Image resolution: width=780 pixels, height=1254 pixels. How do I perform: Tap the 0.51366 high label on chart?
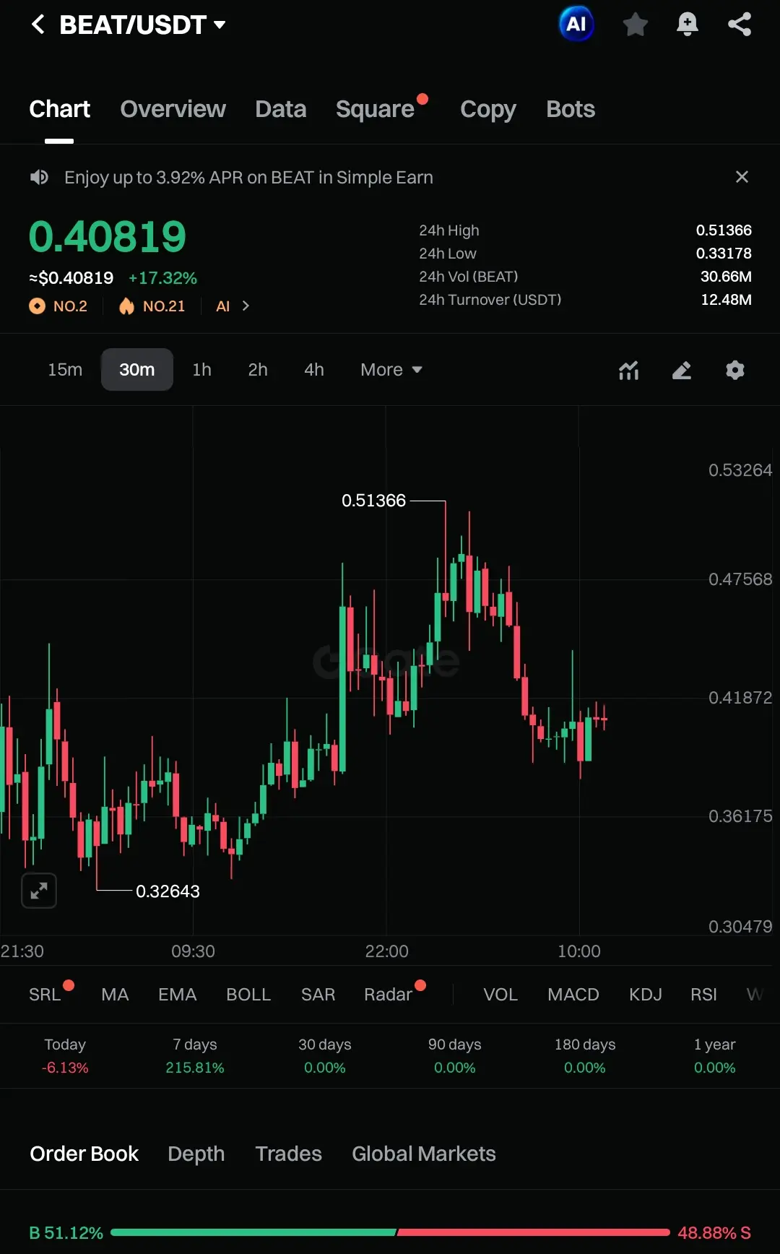tap(373, 501)
